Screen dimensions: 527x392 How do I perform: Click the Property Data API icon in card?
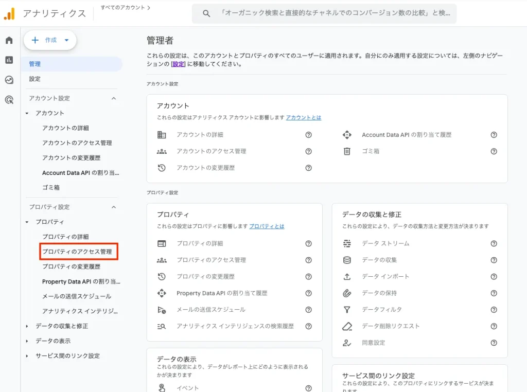tap(162, 293)
